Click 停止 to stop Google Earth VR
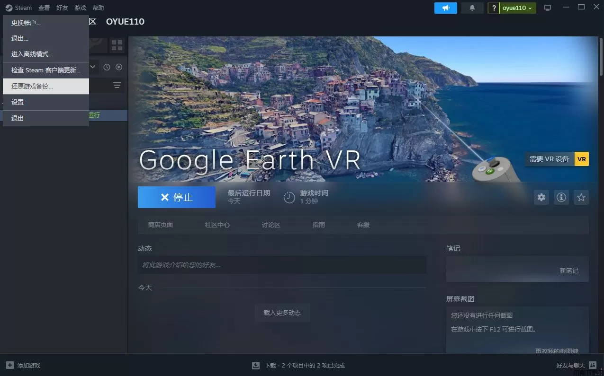604x376 pixels. 176,197
